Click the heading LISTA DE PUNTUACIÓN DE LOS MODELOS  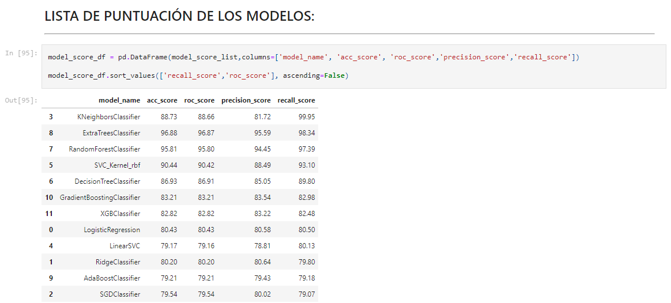[x=179, y=16]
